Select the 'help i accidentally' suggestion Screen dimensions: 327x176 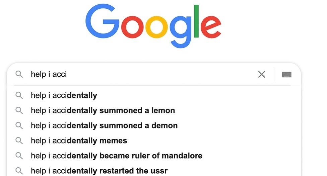(x=64, y=95)
